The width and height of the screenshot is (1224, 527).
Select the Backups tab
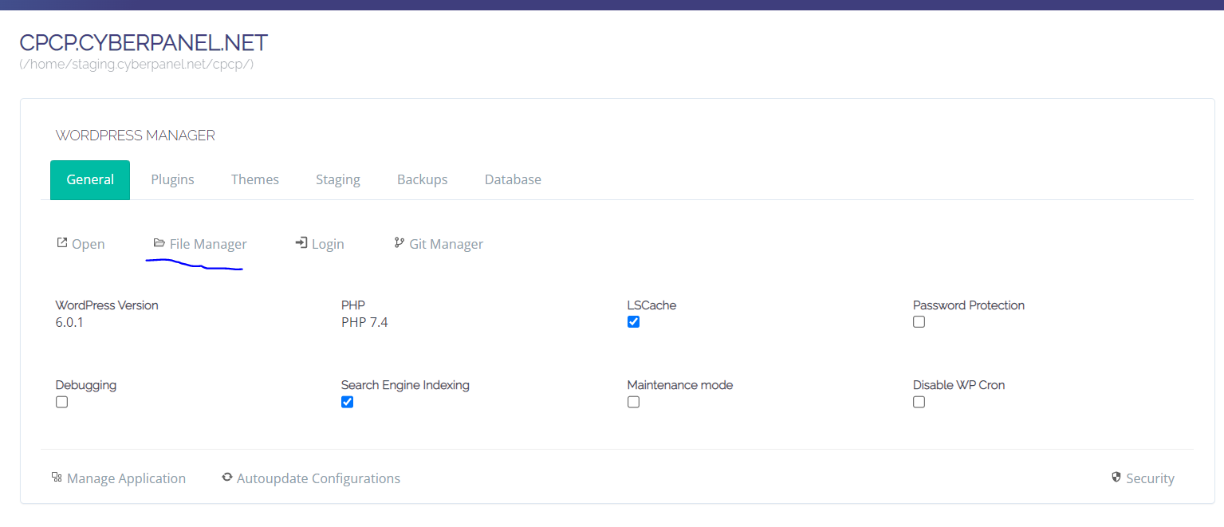422,179
